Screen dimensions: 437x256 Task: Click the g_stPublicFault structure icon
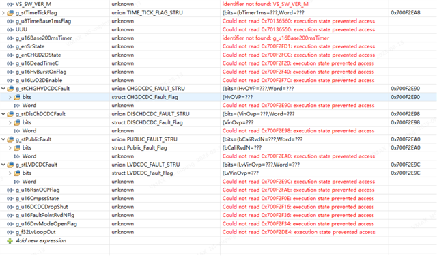10,139
